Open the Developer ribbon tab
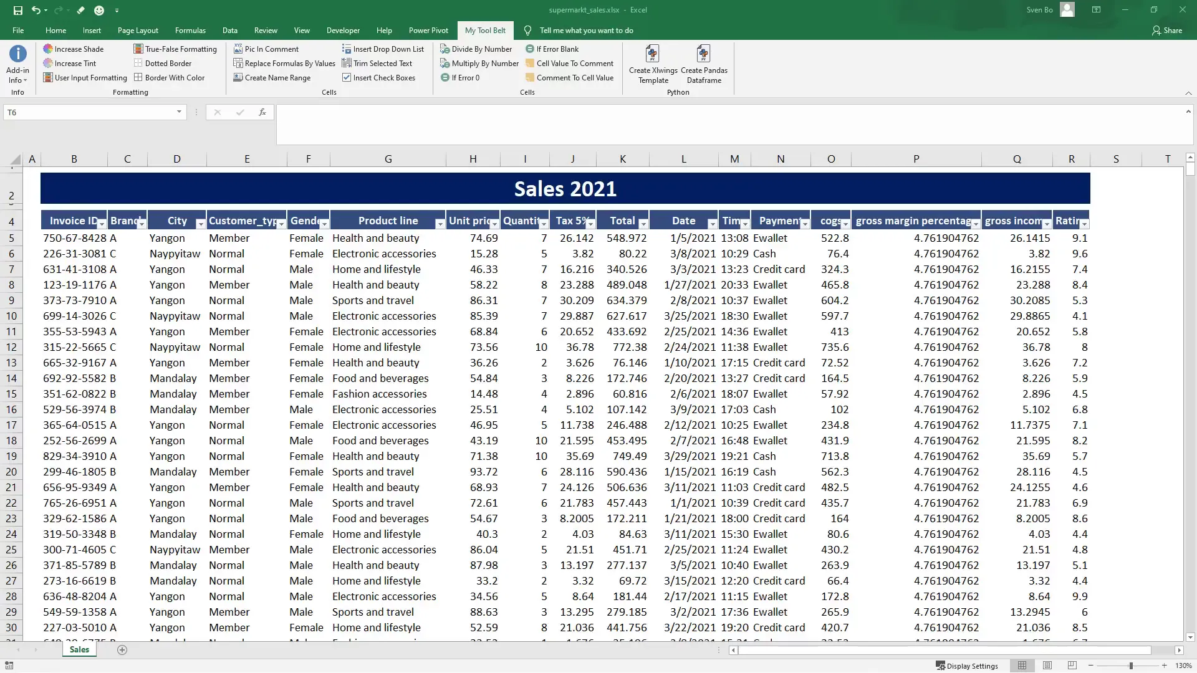The image size is (1197, 673). pyautogui.click(x=343, y=30)
